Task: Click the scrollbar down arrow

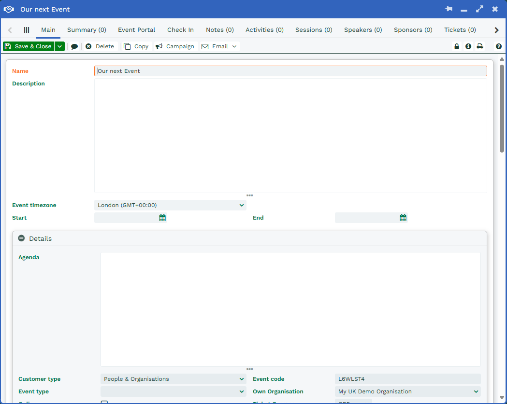Action: pos(502,398)
